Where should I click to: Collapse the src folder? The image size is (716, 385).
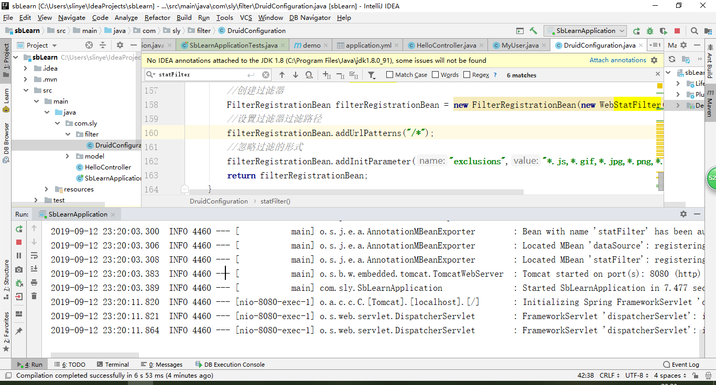(26, 90)
